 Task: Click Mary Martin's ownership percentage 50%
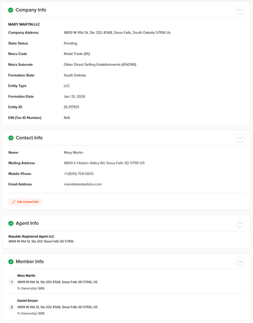pos(41,288)
